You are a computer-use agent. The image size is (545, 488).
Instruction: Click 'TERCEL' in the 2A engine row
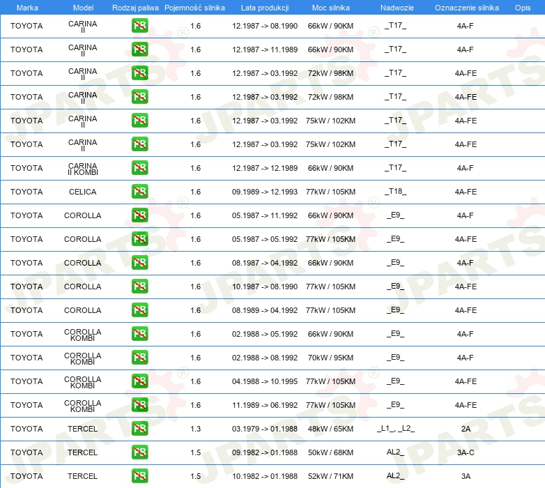click(x=83, y=429)
